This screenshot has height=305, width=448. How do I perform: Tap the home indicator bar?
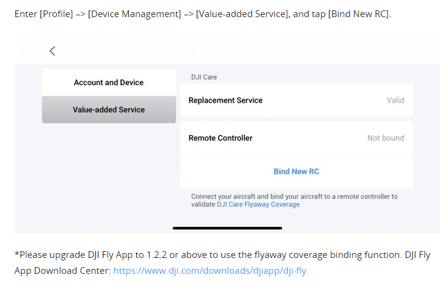227,228
